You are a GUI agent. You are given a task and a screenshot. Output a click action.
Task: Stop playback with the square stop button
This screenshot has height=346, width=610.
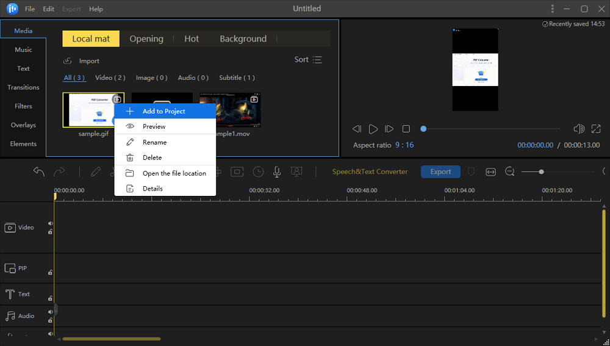(x=406, y=129)
